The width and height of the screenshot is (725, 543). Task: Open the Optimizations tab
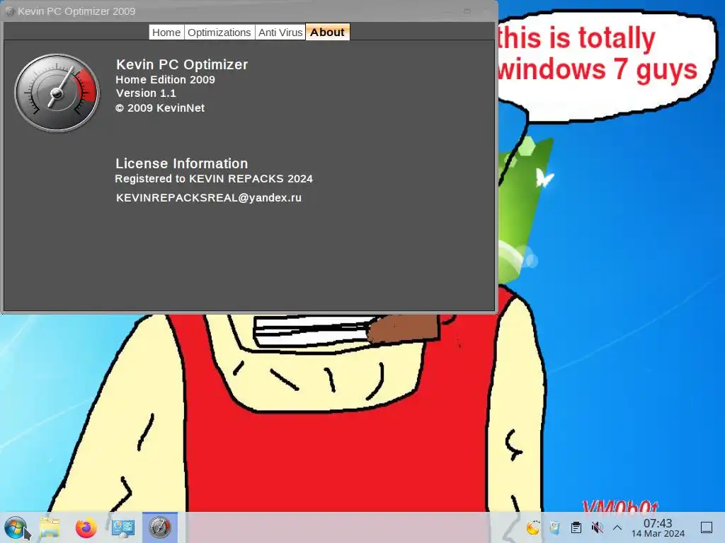(x=219, y=33)
